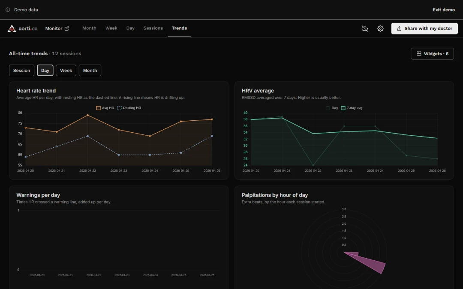Click 2026-04-23 label on heart rate chart

[119, 170]
